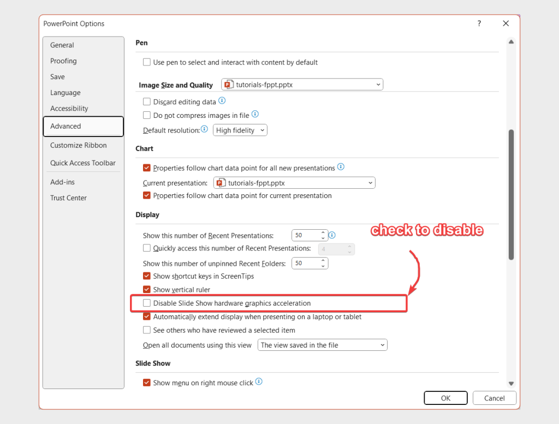Click the help question mark in the title bar
Viewport: 559px width, 424px height.
coord(479,23)
